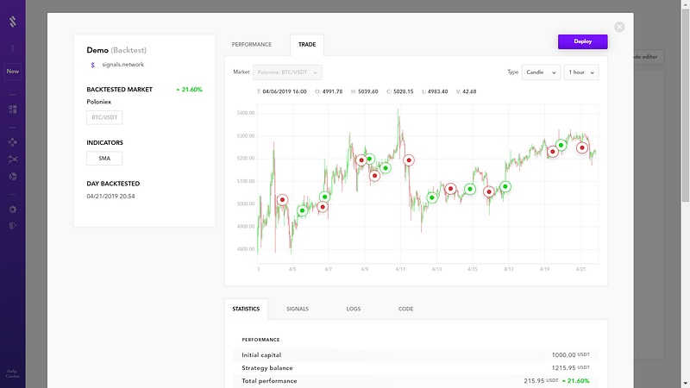Click the vertical page scrollbar thumb
The width and height of the screenshot is (690, 388).
686,105
